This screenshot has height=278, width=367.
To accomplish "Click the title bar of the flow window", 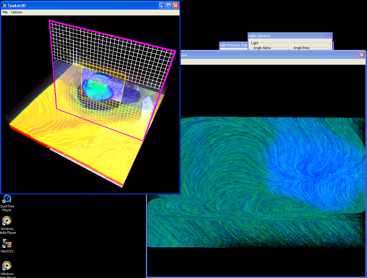I will 267,55.
